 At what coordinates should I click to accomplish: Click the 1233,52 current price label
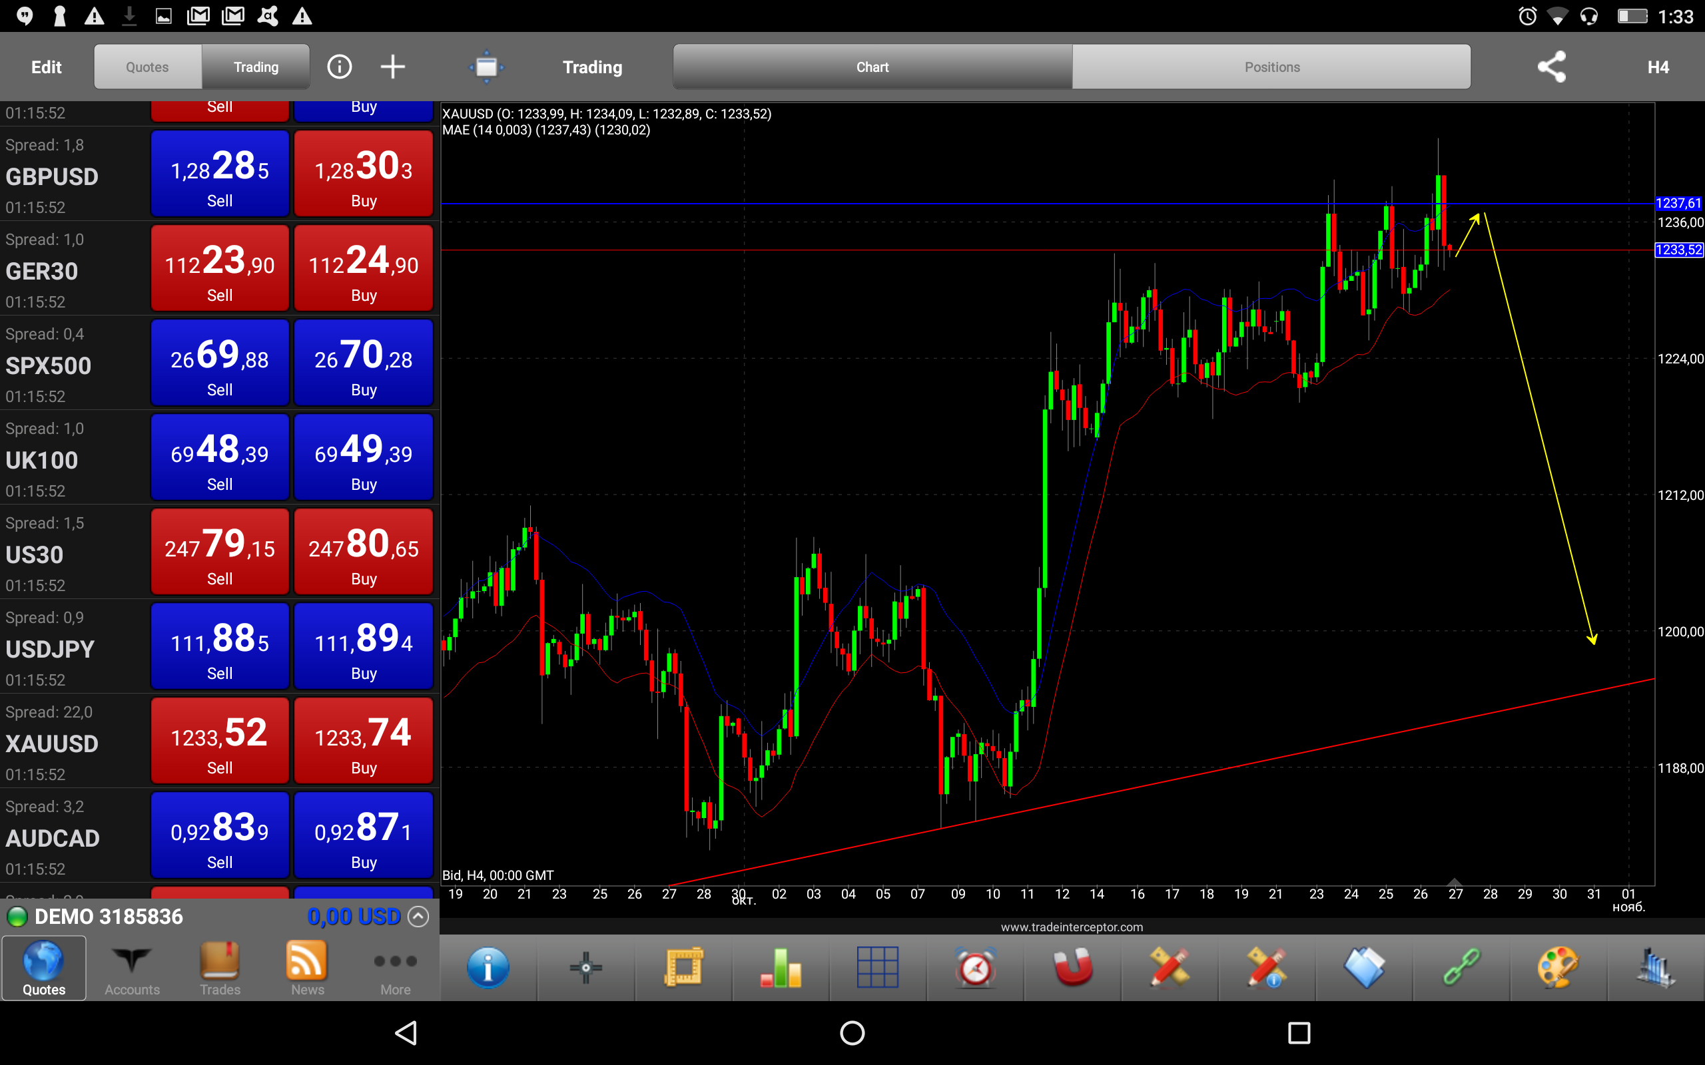[1679, 250]
